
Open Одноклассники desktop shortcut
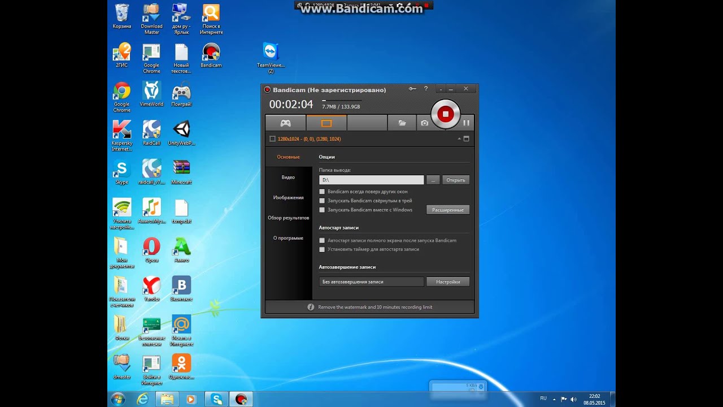[181, 367]
